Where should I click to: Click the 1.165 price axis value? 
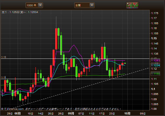pos(155,23)
